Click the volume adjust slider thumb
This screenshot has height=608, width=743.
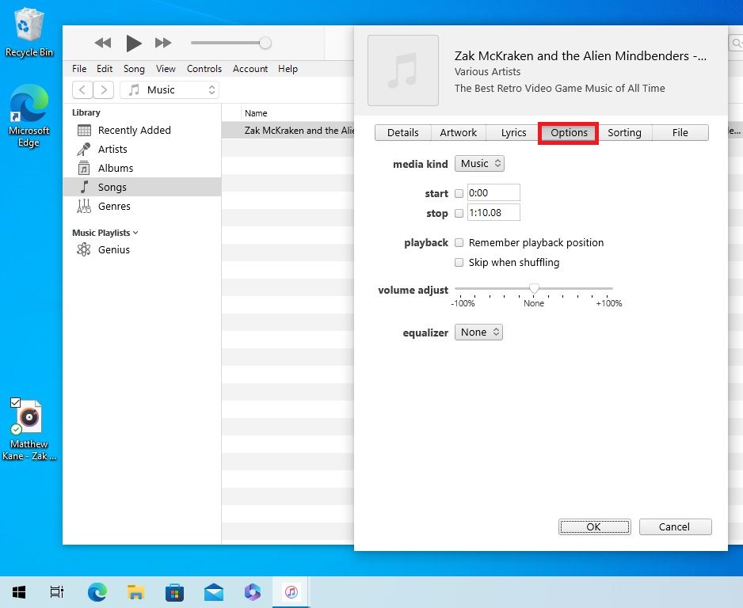click(x=534, y=288)
